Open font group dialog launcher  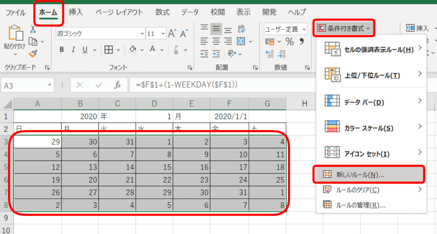[x=190, y=67]
